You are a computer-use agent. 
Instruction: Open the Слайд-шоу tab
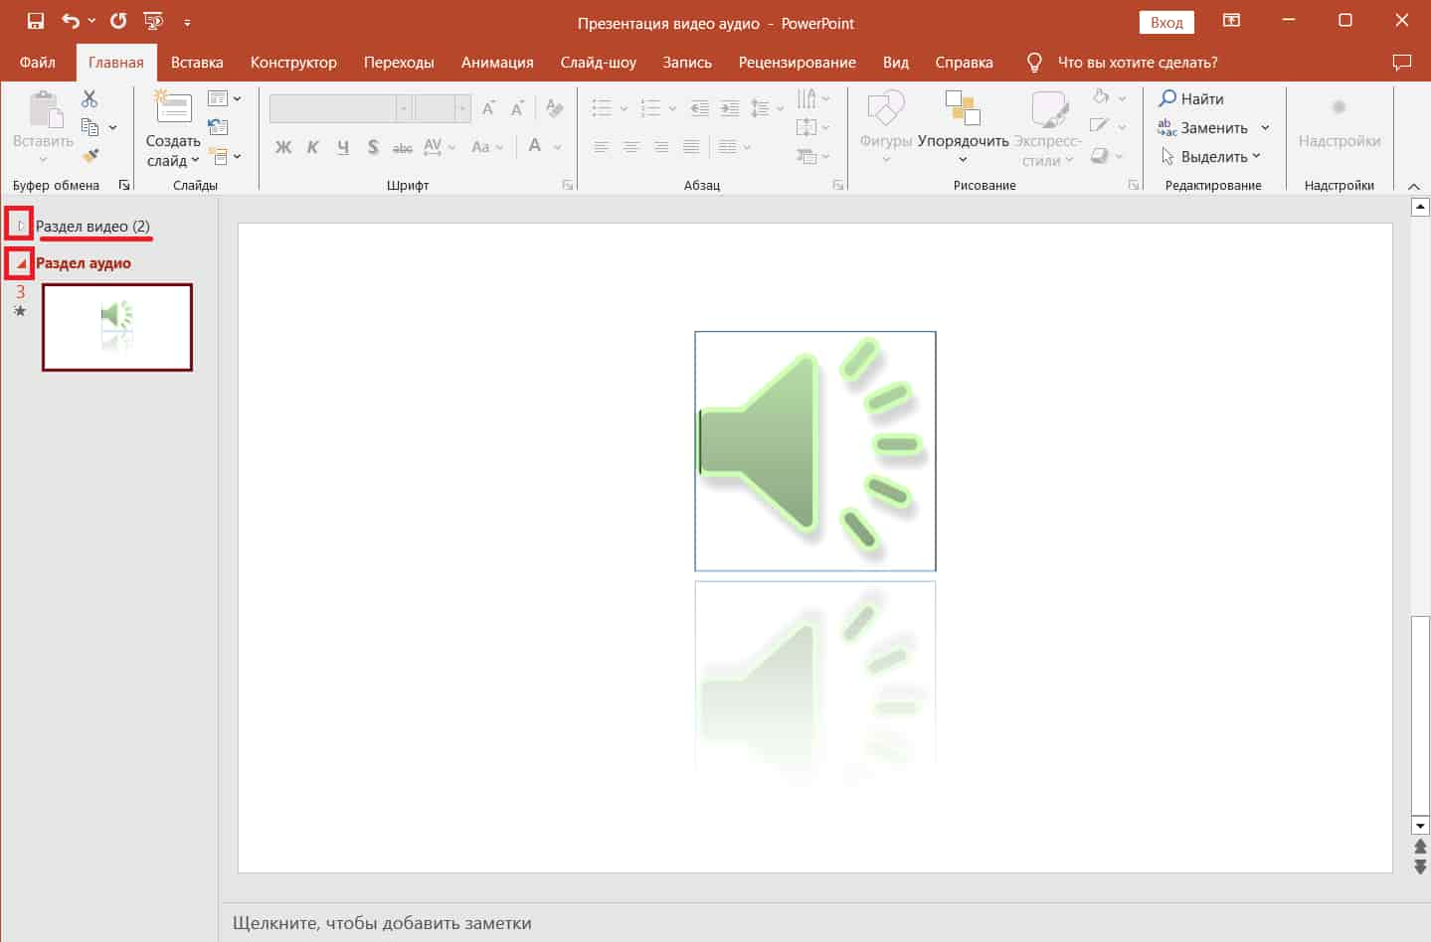click(x=598, y=63)
